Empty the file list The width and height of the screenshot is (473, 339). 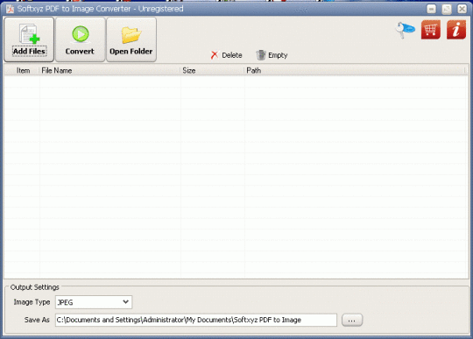[x=272, y=55]
